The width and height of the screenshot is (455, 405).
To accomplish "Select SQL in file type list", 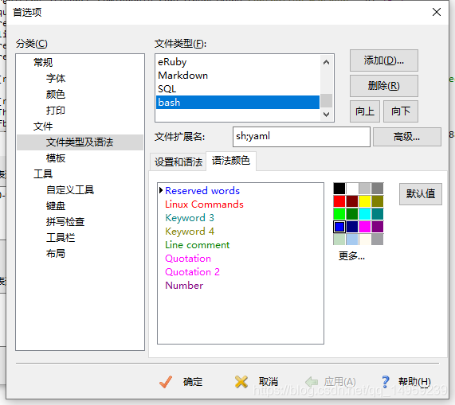I will click(x=237, y=88).
